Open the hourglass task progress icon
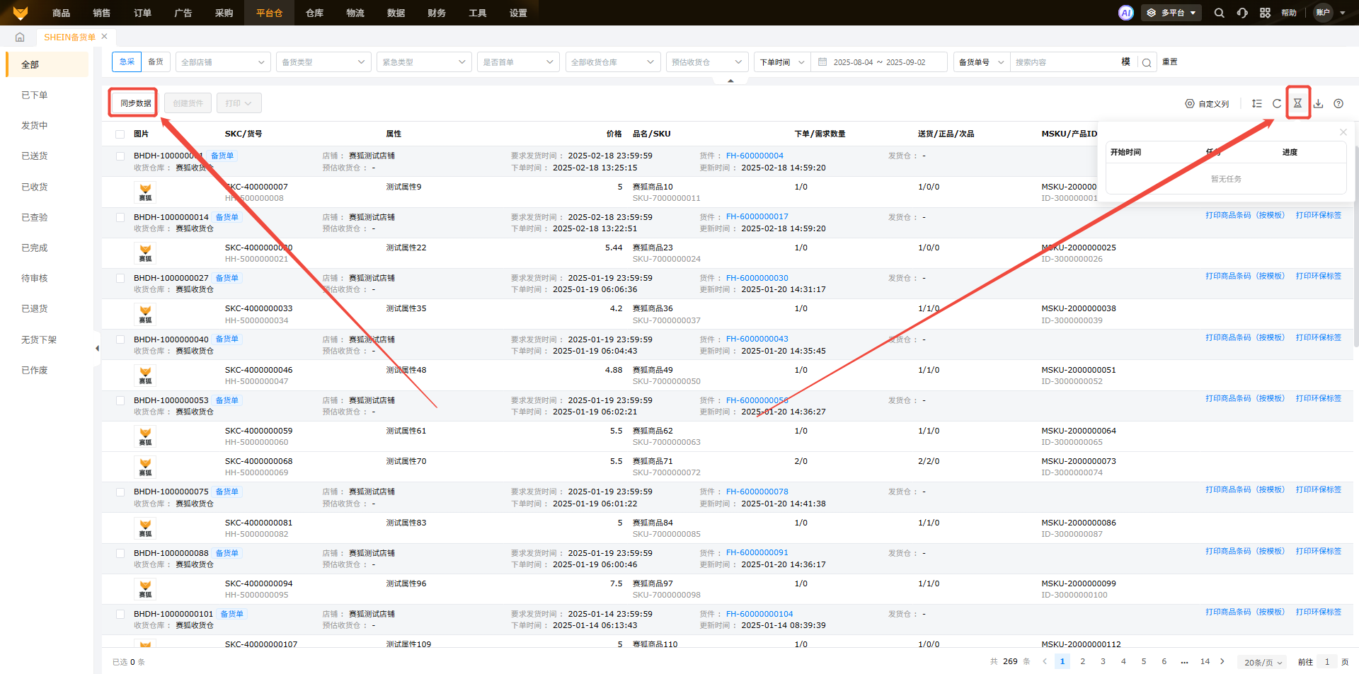Image resolution: width=1359 pixels, height=674 pixels. pyautogui.click(x=1297, y=103)
